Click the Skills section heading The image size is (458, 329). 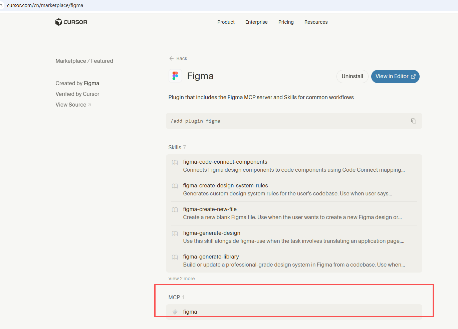tap(175, 147)
